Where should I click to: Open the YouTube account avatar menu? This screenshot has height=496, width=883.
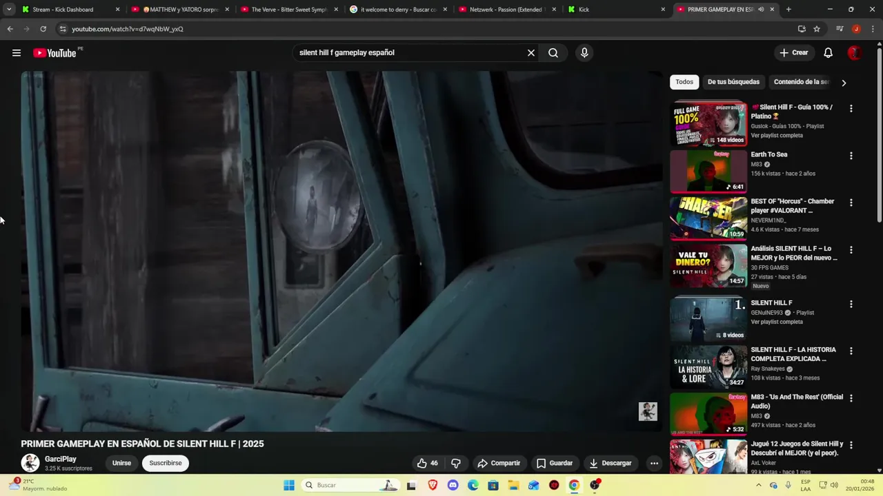(x=855, y=53)
